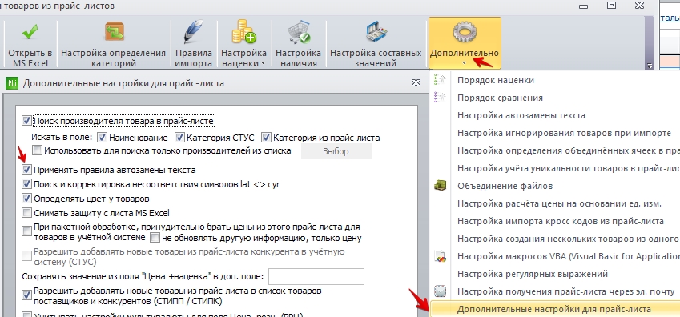Open Настройка составных значений tool
This screenshot has height=317, width=680.
[x=376, y=45]
